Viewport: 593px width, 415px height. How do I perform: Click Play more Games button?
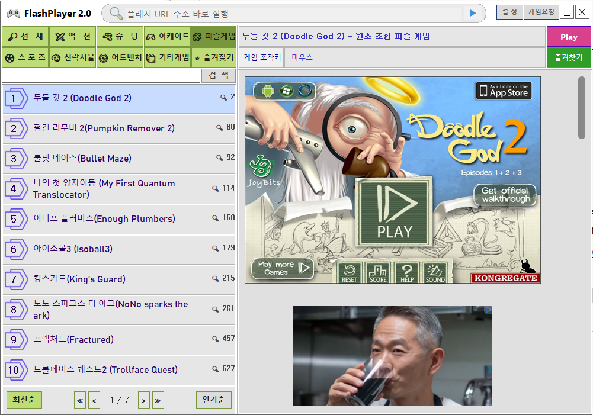tap(283, 268)
